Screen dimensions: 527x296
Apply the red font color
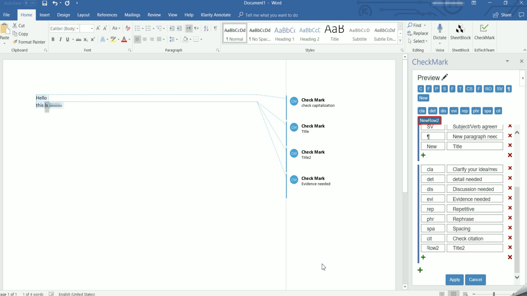[124, 39]
